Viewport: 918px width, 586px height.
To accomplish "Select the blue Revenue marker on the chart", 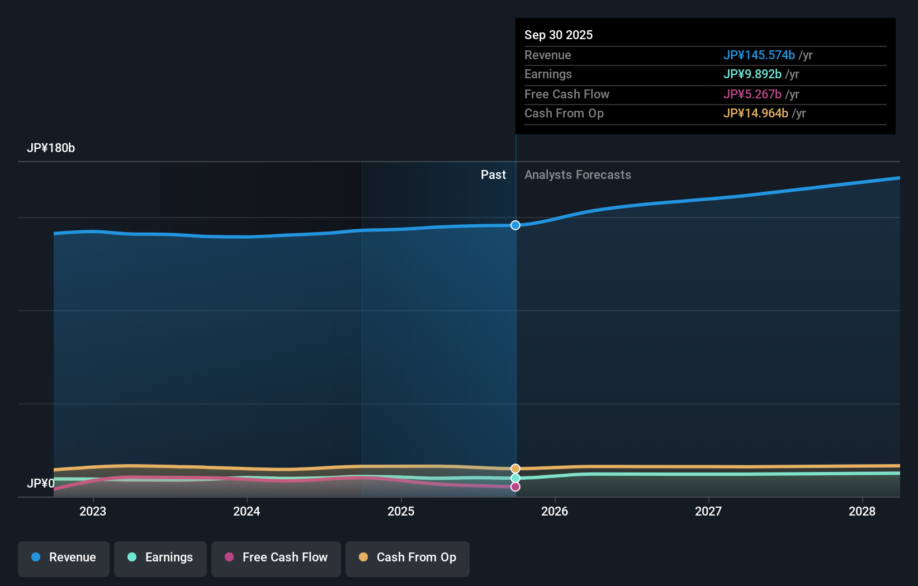I will (515, 225).
